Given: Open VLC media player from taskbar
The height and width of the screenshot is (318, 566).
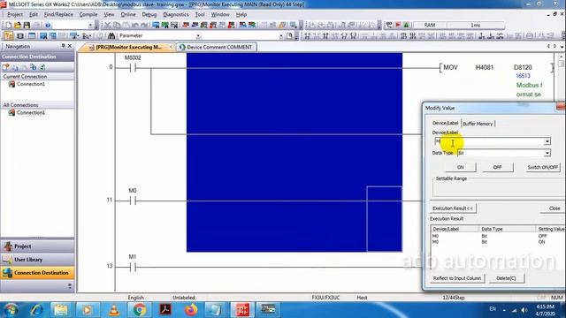Looking at the screenshot, I should click(x=114, y=310).
